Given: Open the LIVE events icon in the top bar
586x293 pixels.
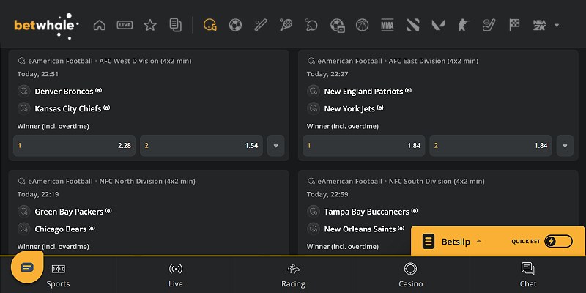Looking at the screenshot, I should click(x=125, y=26).
